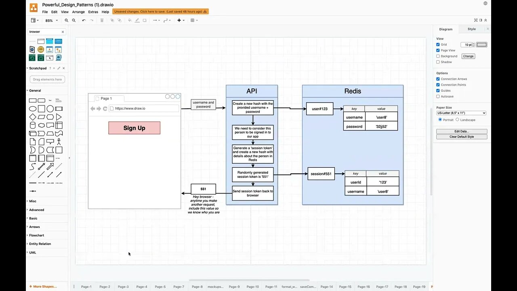Click Clear Default Style button
Screen dimensions: 517x291
(x=462, y=137)
